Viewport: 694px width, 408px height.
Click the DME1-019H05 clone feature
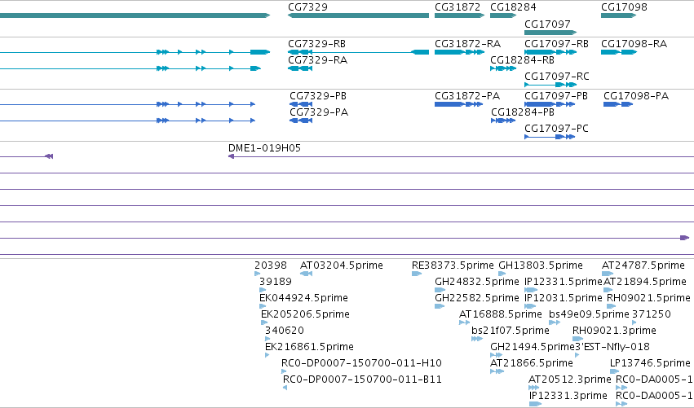click(x=461, y=156)
